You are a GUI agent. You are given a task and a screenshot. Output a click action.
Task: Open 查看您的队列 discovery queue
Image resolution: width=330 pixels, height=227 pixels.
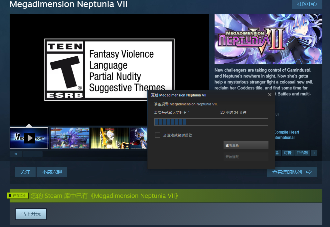coord(292,172)
